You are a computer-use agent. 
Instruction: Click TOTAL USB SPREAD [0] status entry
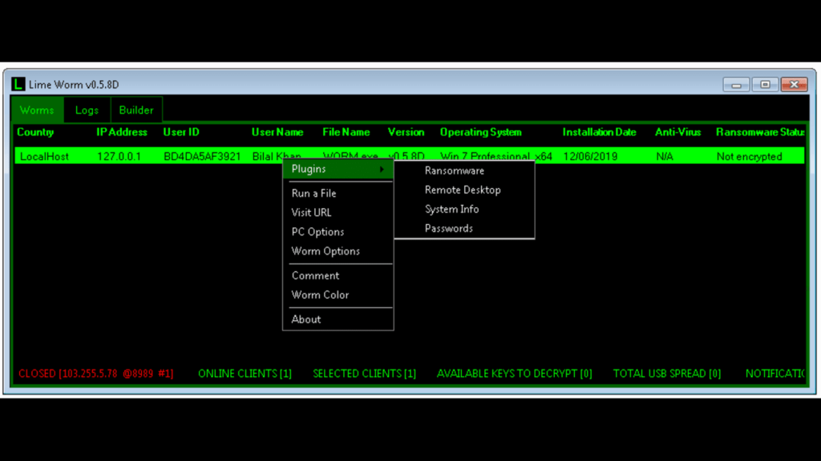click(666, 374)
